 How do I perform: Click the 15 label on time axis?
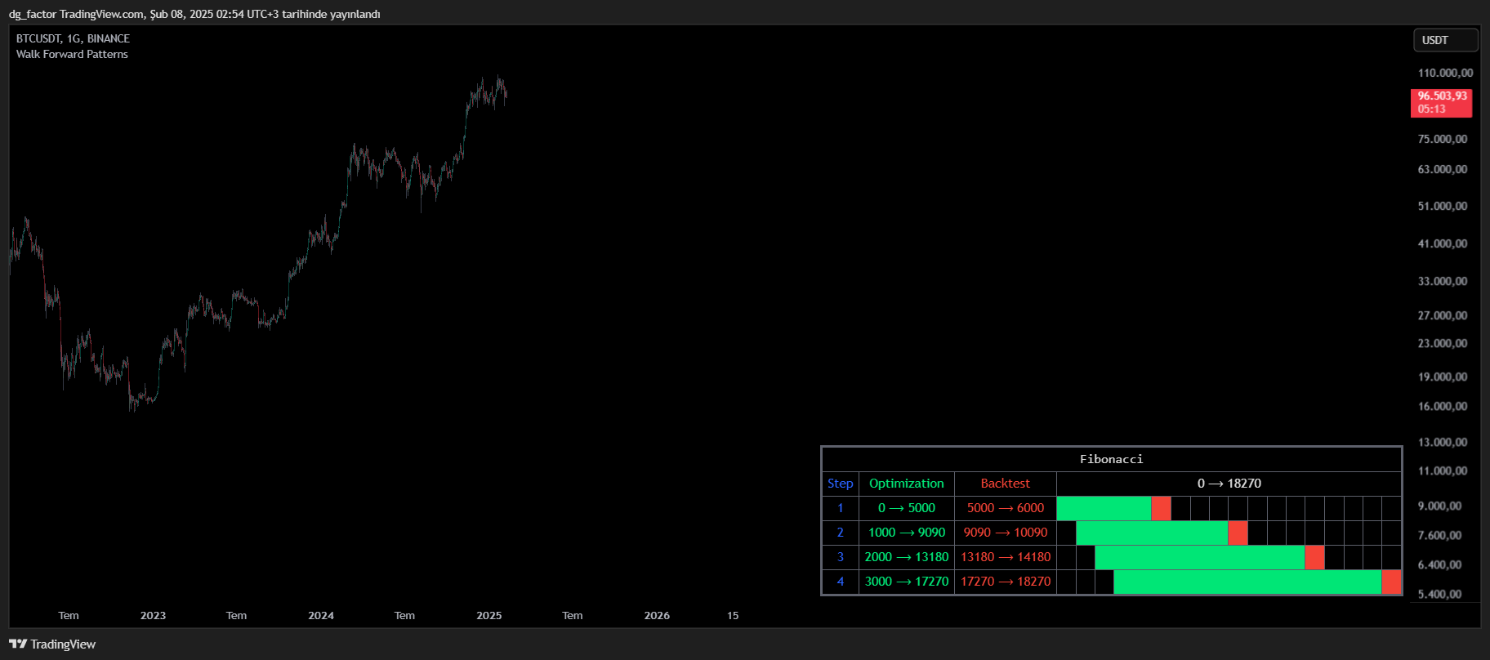tap(733, 615)
